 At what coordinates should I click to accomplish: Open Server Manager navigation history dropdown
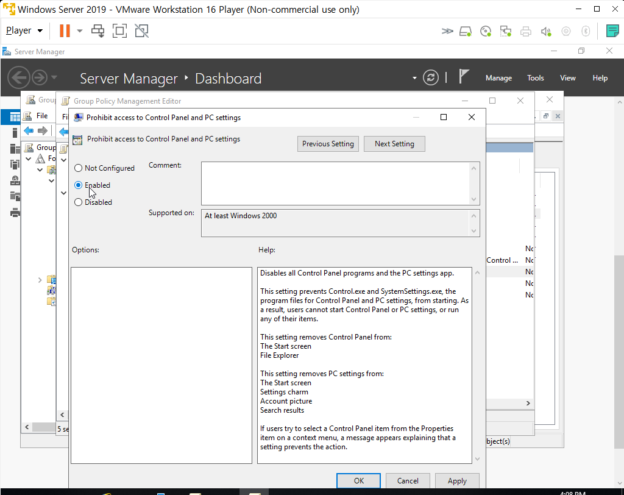(54, 77)
